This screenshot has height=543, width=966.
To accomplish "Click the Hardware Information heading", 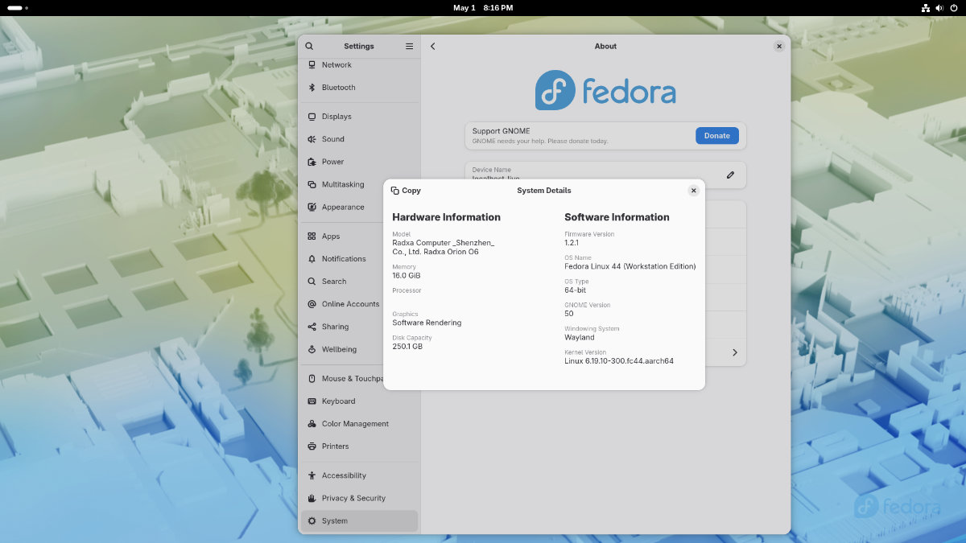I will point(446,217).
